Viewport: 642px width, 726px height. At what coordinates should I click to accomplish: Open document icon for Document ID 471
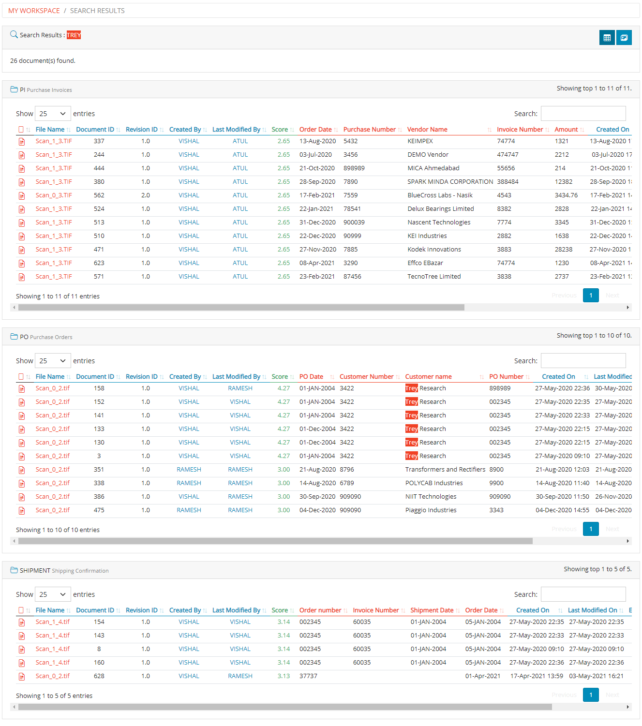[22, 250]
